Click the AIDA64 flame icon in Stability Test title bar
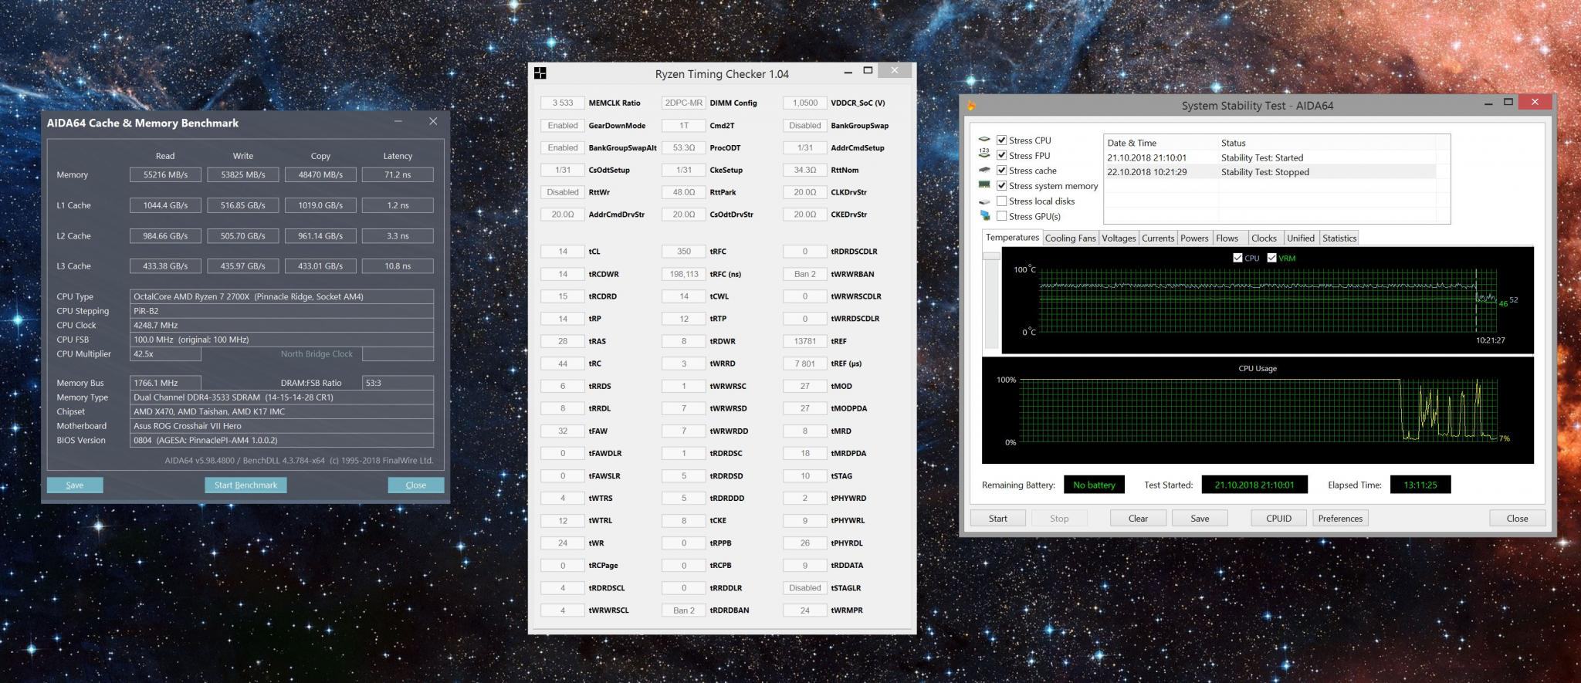 point(971,106)
